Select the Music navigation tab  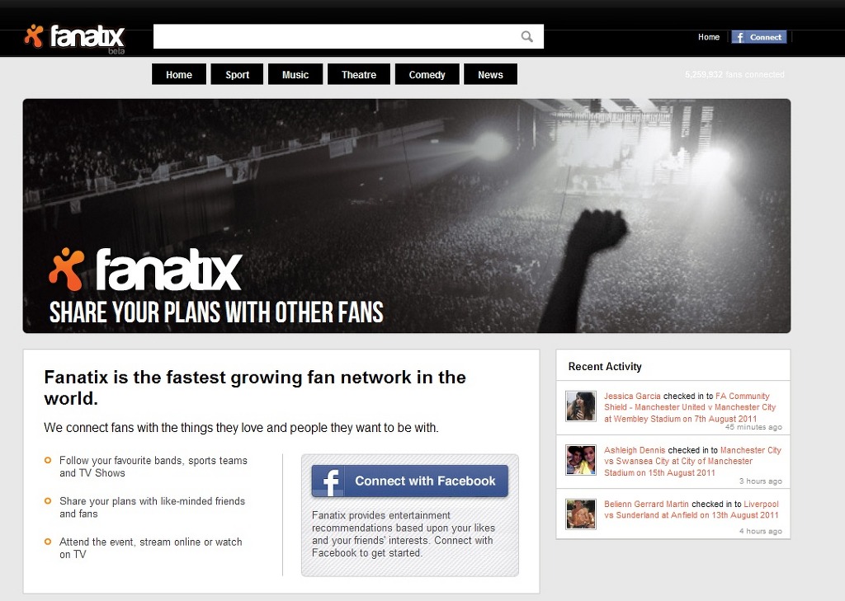click(x=295, y=74)
